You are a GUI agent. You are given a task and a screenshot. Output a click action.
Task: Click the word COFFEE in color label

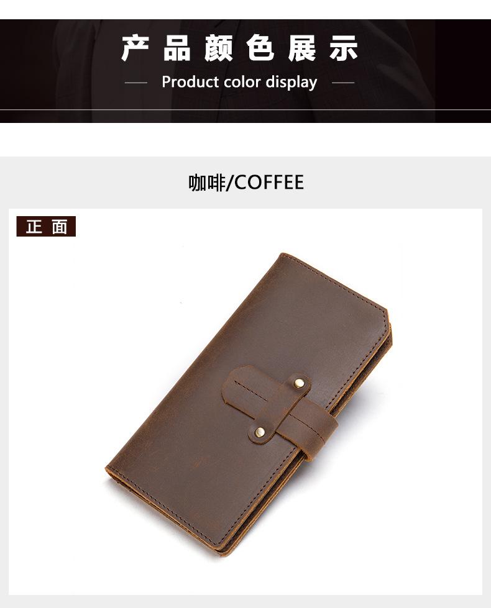[269, 183]
